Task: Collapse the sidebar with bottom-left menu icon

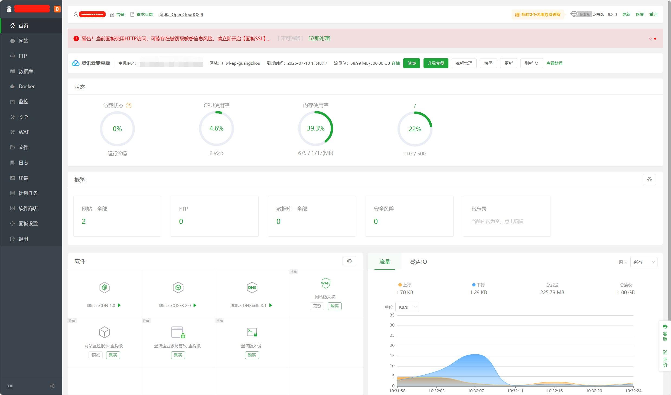Action: (x=10, y=386)
